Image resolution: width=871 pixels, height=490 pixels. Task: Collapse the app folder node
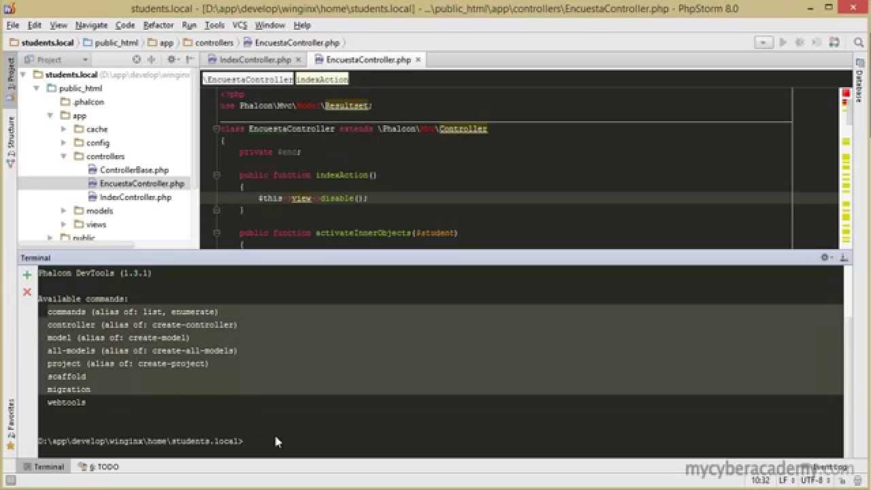[50, 116]
